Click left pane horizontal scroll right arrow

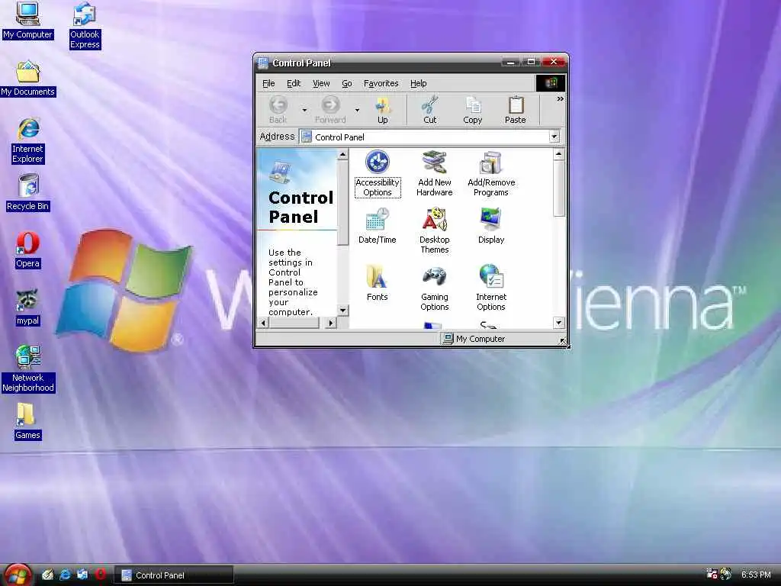click(x=330, y=323)
